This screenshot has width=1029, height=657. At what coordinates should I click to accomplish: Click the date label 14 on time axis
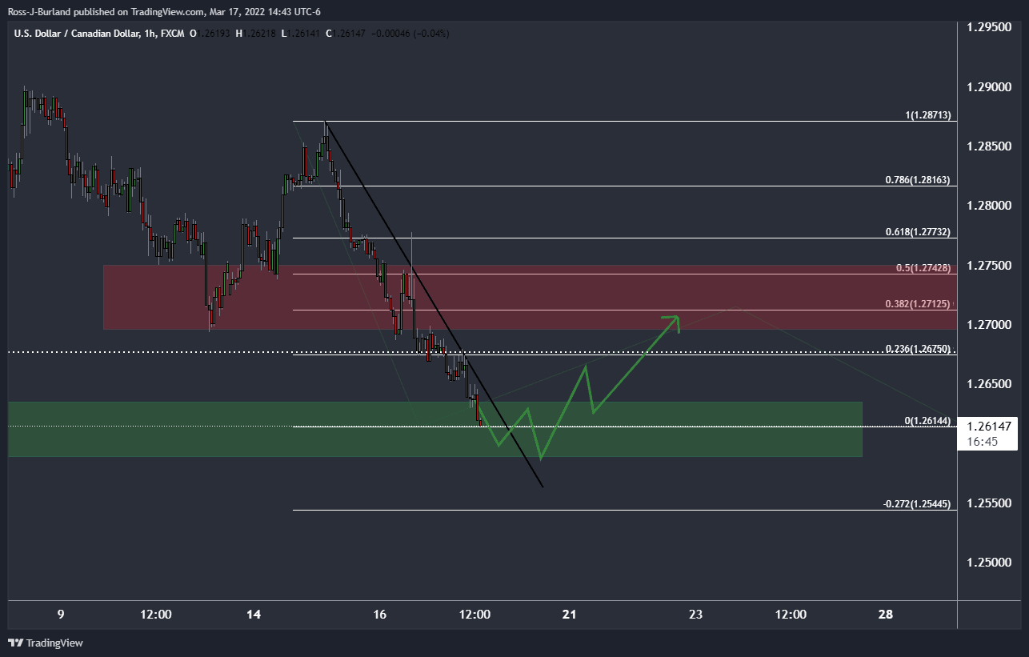254,615
